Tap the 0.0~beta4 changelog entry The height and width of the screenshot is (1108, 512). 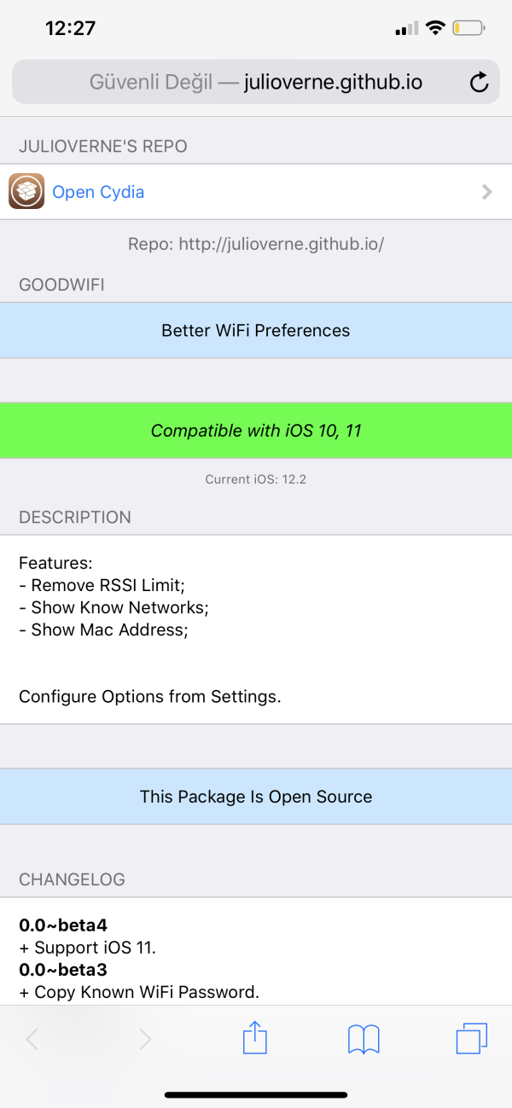pos(63,925)
